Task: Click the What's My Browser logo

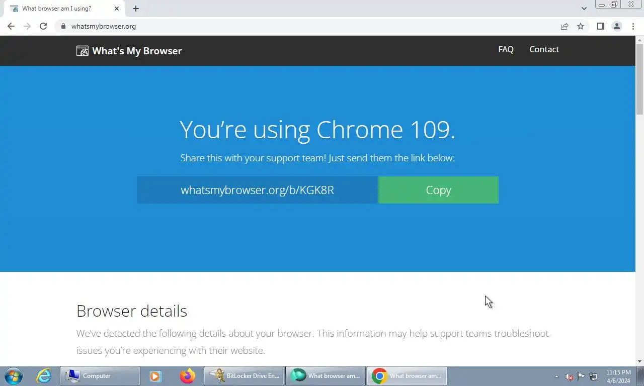Action: (x=129, y=51)
